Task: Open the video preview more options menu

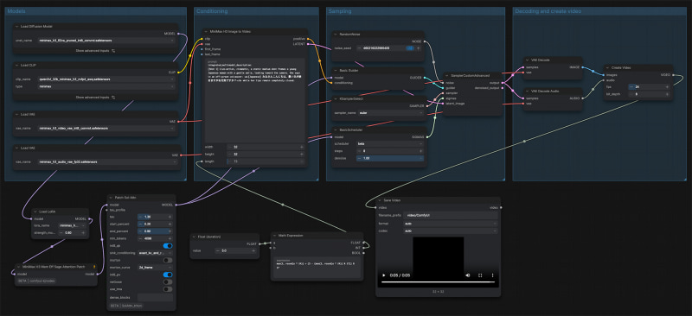Action: [492, 275]
